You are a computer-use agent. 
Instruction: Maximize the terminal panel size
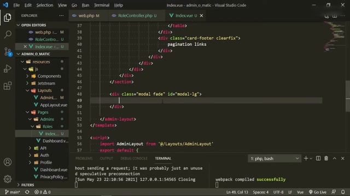pyautogui.click(x=334, y=158)
